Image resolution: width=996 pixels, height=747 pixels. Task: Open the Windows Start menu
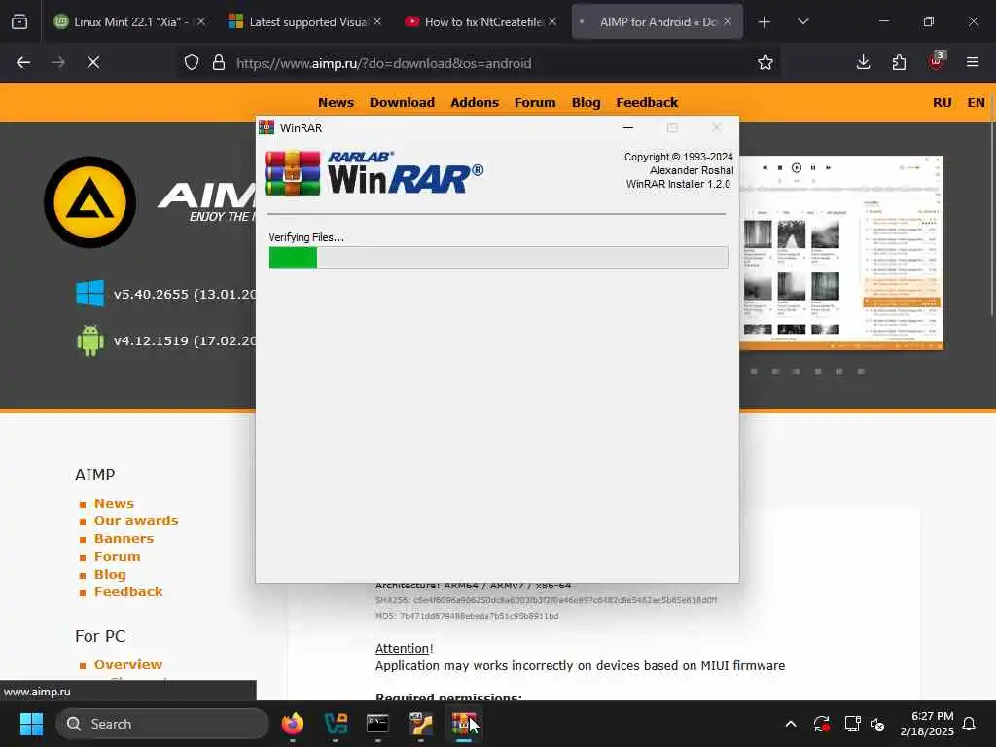coord(31,724)
